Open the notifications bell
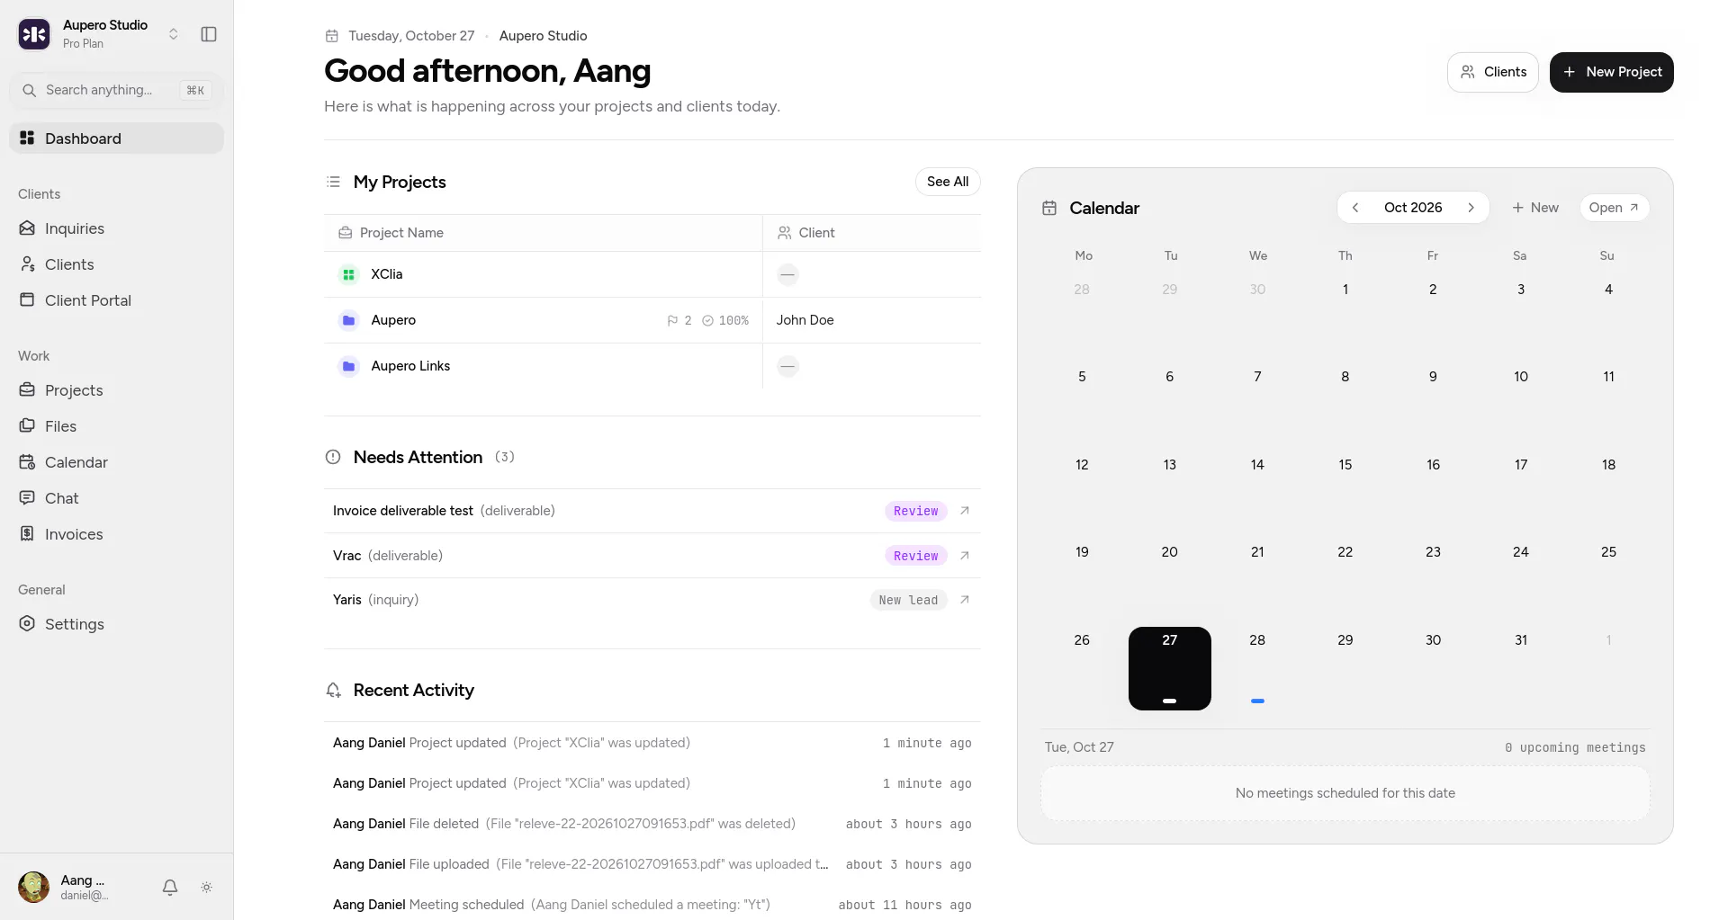 (x=170, y=888)
